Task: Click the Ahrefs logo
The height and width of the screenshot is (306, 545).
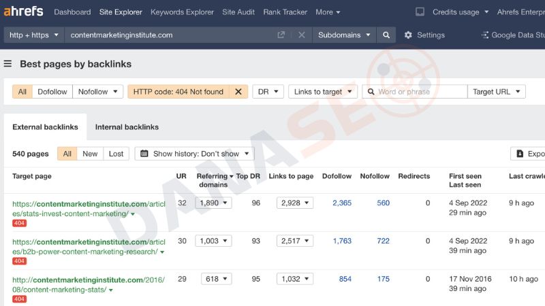Action: 23,12
